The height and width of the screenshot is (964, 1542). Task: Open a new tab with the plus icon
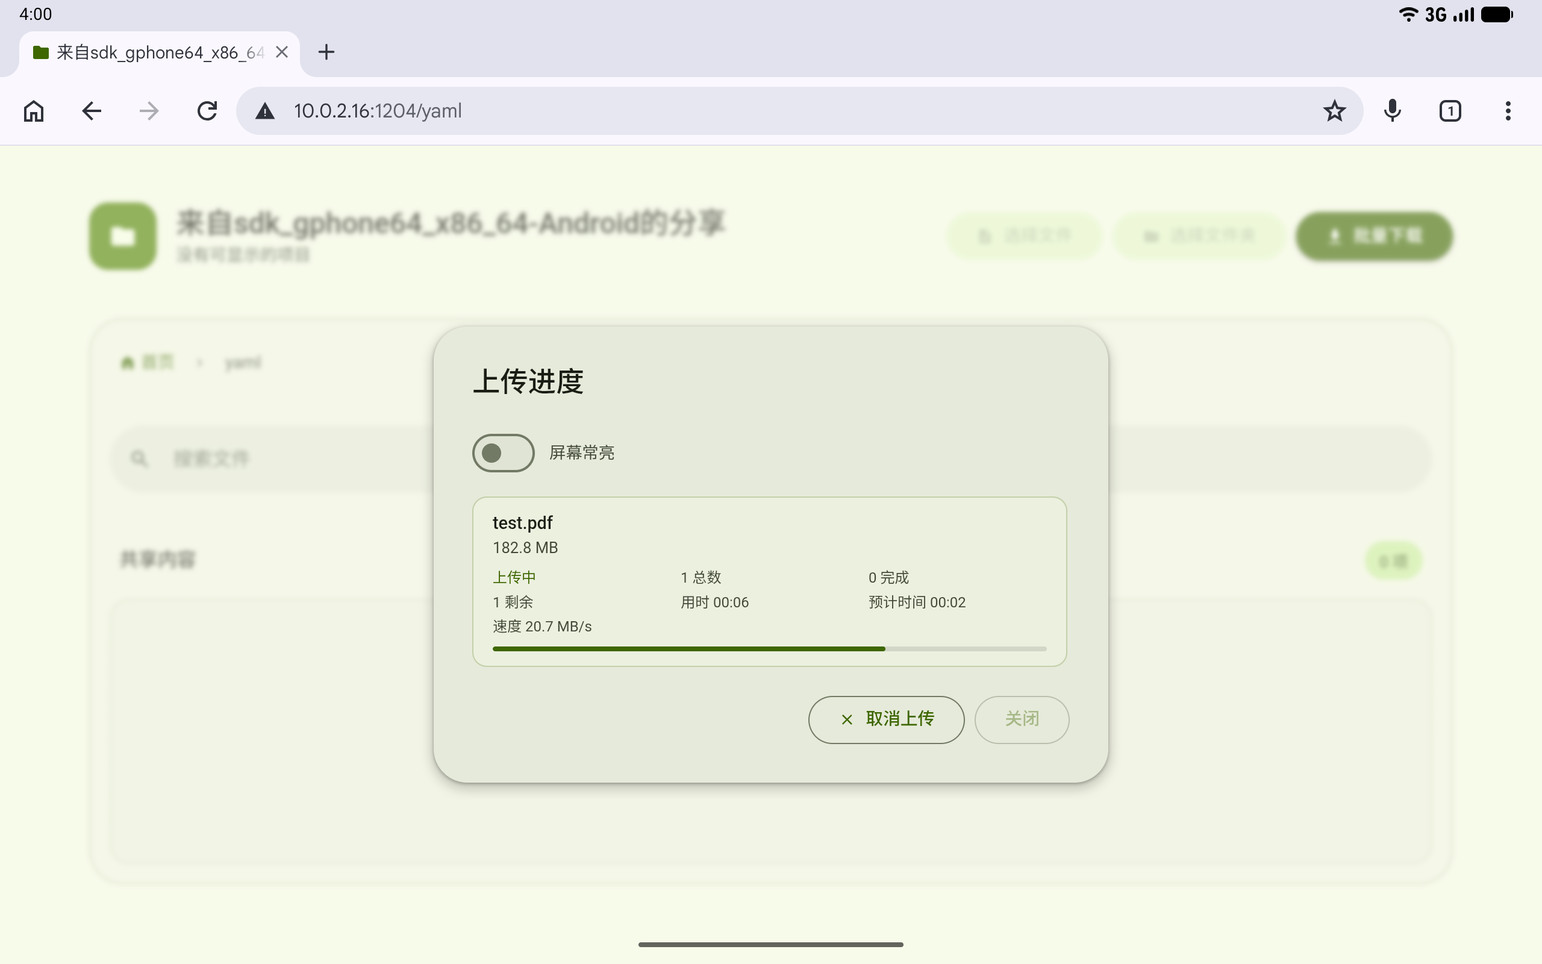click(326, 52)
